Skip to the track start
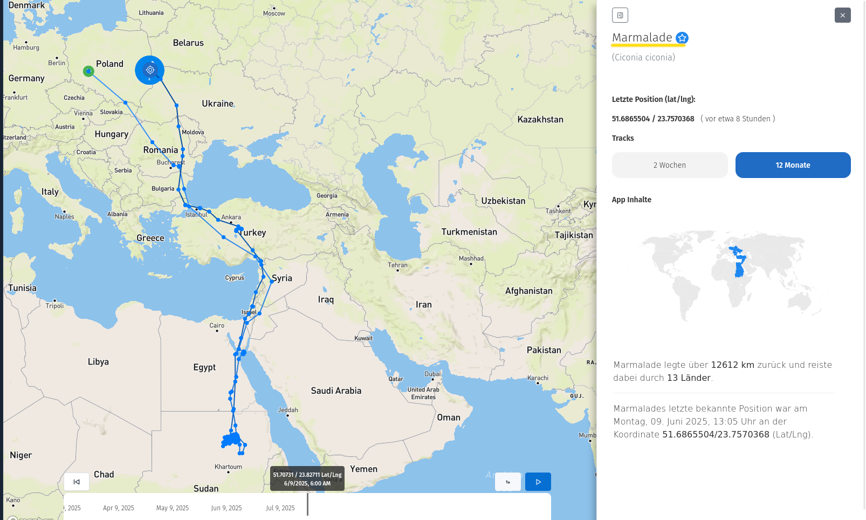Image resolution: width=866 pixels, height=520 pixels. 77,482
